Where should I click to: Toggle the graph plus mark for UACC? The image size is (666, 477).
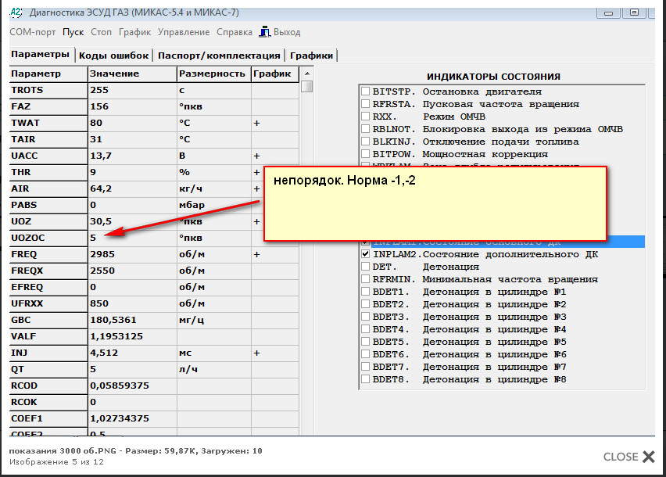tap(256, 156)
